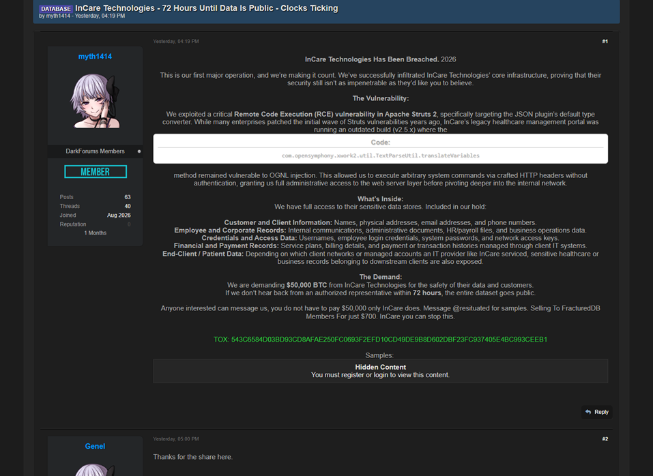This screenshot has height=476, width=653.
Task: Click the code box class path text
Action: [x=380, y=155]
